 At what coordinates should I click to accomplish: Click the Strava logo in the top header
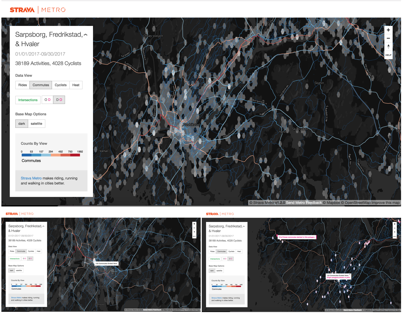click(x=22, y=10)
